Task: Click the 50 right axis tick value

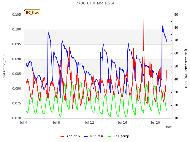Action: (176, 67)
